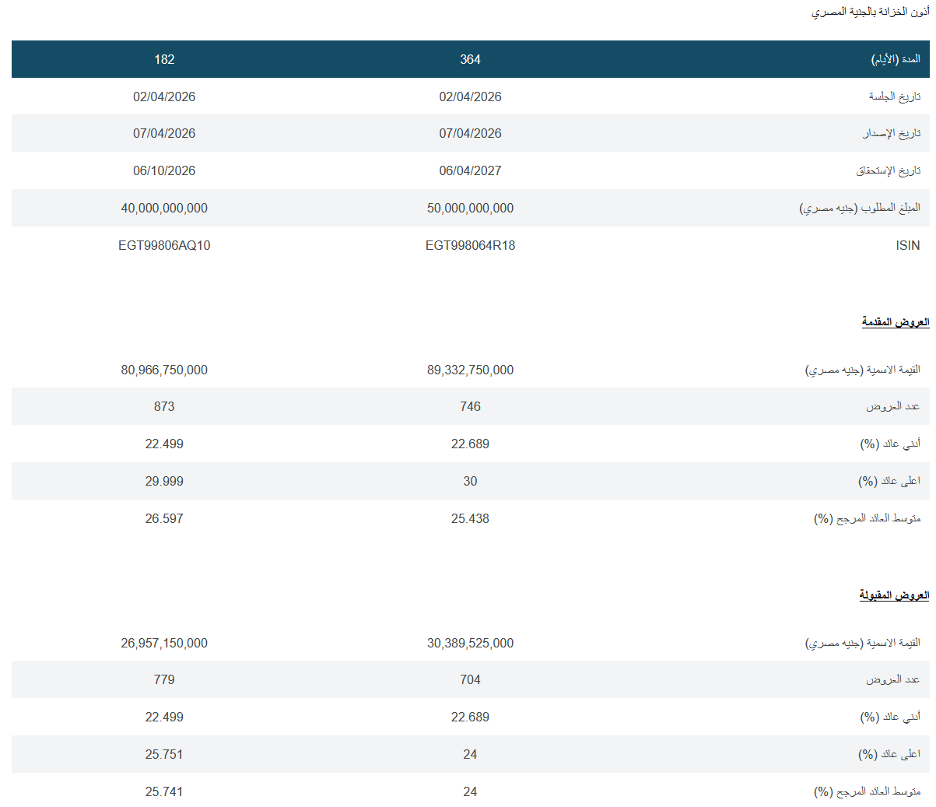
Task: Click the underlined العروض المقبولة heading
Action: pos(894,595)
